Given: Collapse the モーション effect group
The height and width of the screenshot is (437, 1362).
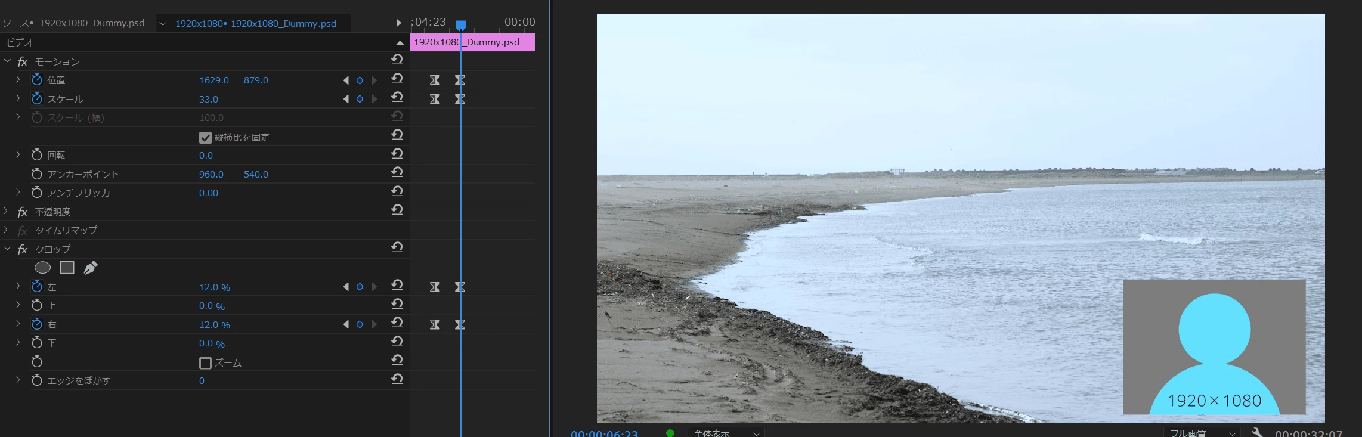Looking at the screenshot, I should click(x=7, y=61).
